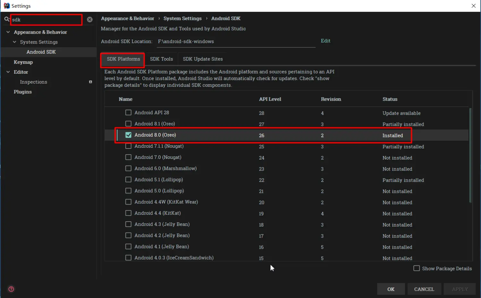Uncheck the Android 8.0 (Oreo) checkbox

coord(128,135)
